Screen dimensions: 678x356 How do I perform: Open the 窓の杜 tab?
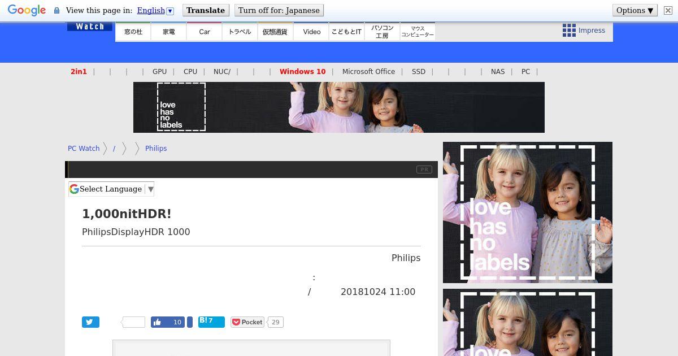[x=133, y=32]
